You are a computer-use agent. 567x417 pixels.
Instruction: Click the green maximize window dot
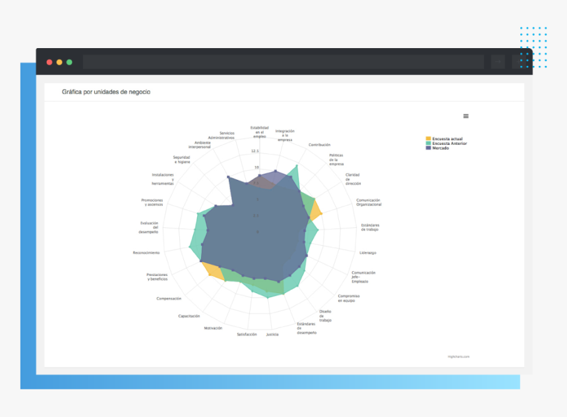(x=69, y=62)
